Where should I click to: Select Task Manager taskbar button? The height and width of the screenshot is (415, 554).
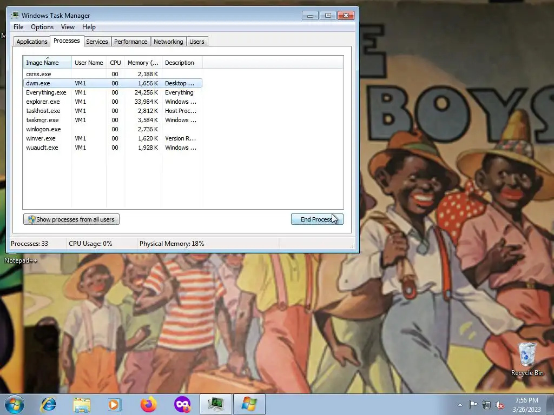[216, 404]
